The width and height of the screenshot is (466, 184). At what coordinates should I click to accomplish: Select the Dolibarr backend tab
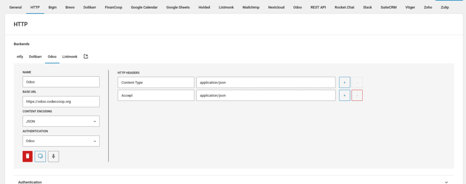[x=35, y=56]
